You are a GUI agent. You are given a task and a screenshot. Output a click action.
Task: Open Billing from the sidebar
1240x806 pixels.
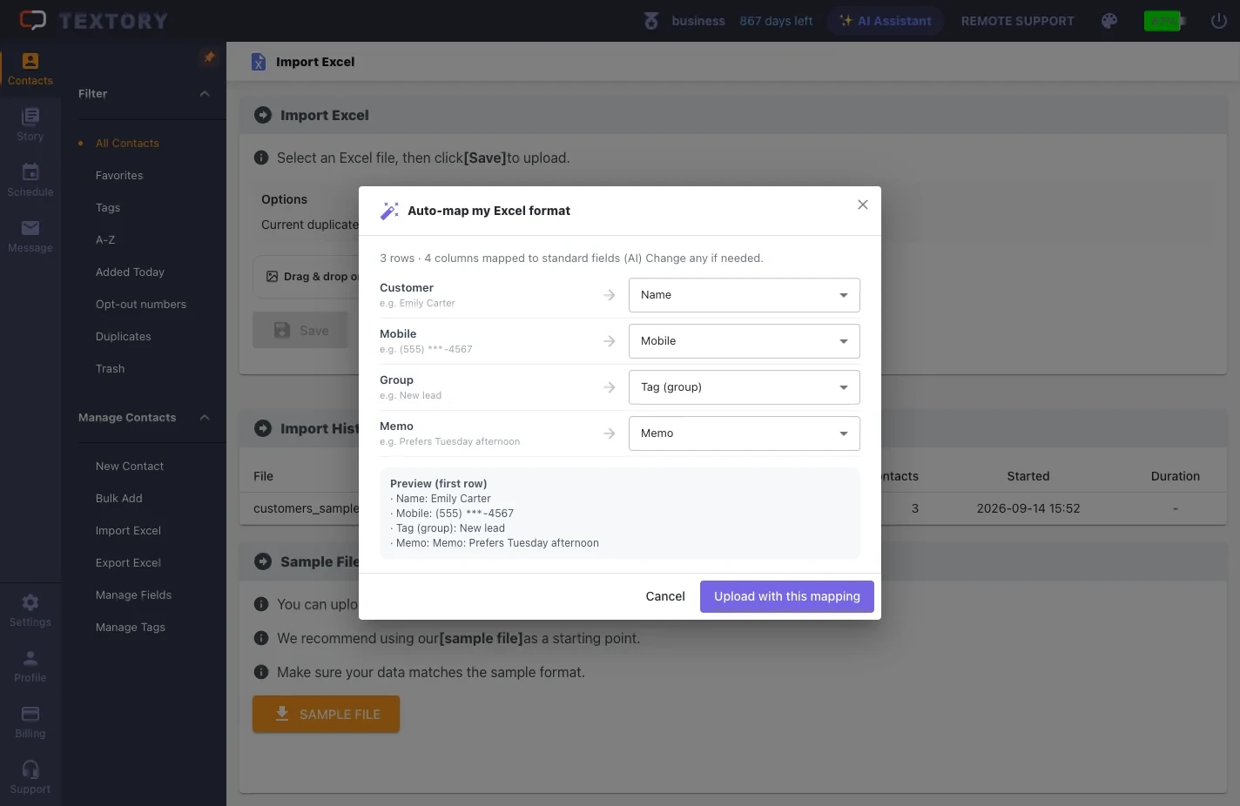point(30,722)
